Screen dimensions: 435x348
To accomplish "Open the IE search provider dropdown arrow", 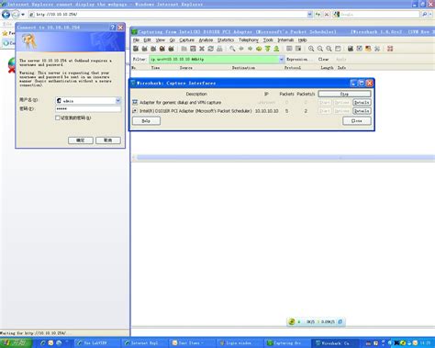I will [430, 15].
